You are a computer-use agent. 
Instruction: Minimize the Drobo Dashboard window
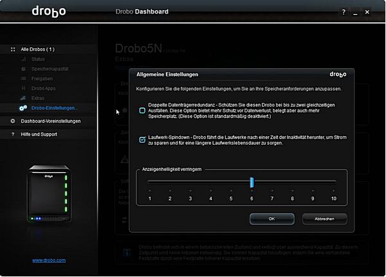[355, 13]
